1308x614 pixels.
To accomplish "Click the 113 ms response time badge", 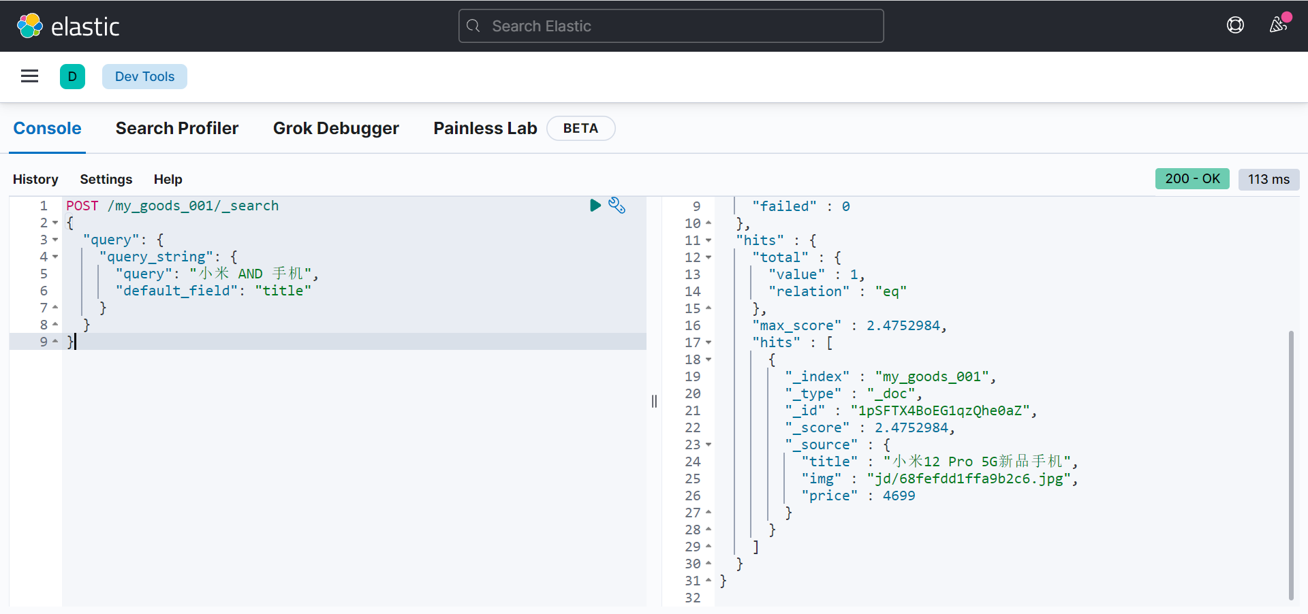I will (1268, 179).
